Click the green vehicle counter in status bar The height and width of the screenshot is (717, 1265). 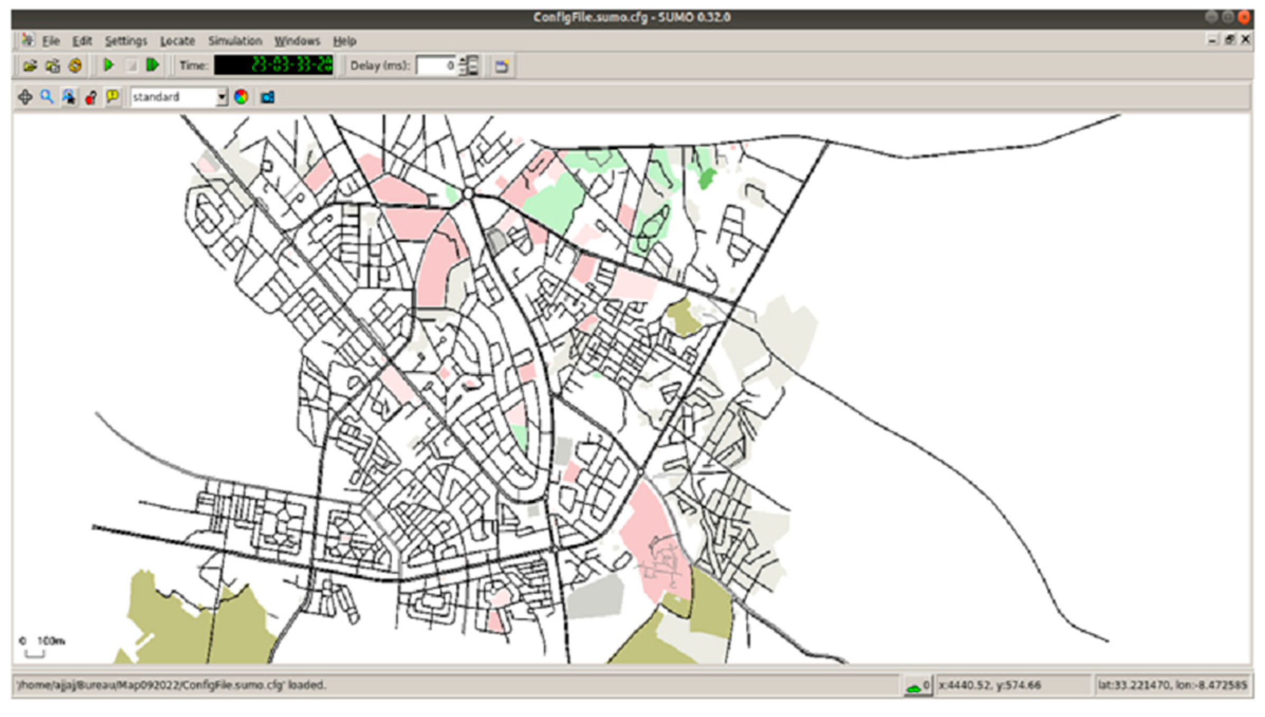918,686
